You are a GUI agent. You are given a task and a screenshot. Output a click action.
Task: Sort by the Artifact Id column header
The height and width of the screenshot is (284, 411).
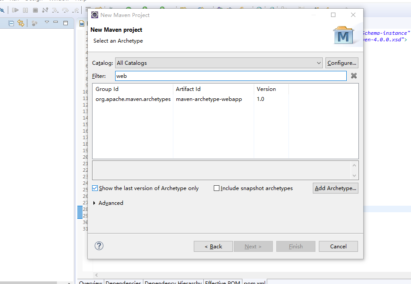pyautogui.click(x=213, y=89)
